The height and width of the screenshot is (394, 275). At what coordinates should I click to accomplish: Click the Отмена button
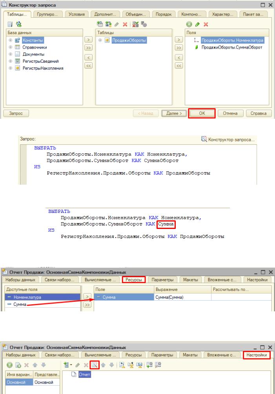coord(230,113)
